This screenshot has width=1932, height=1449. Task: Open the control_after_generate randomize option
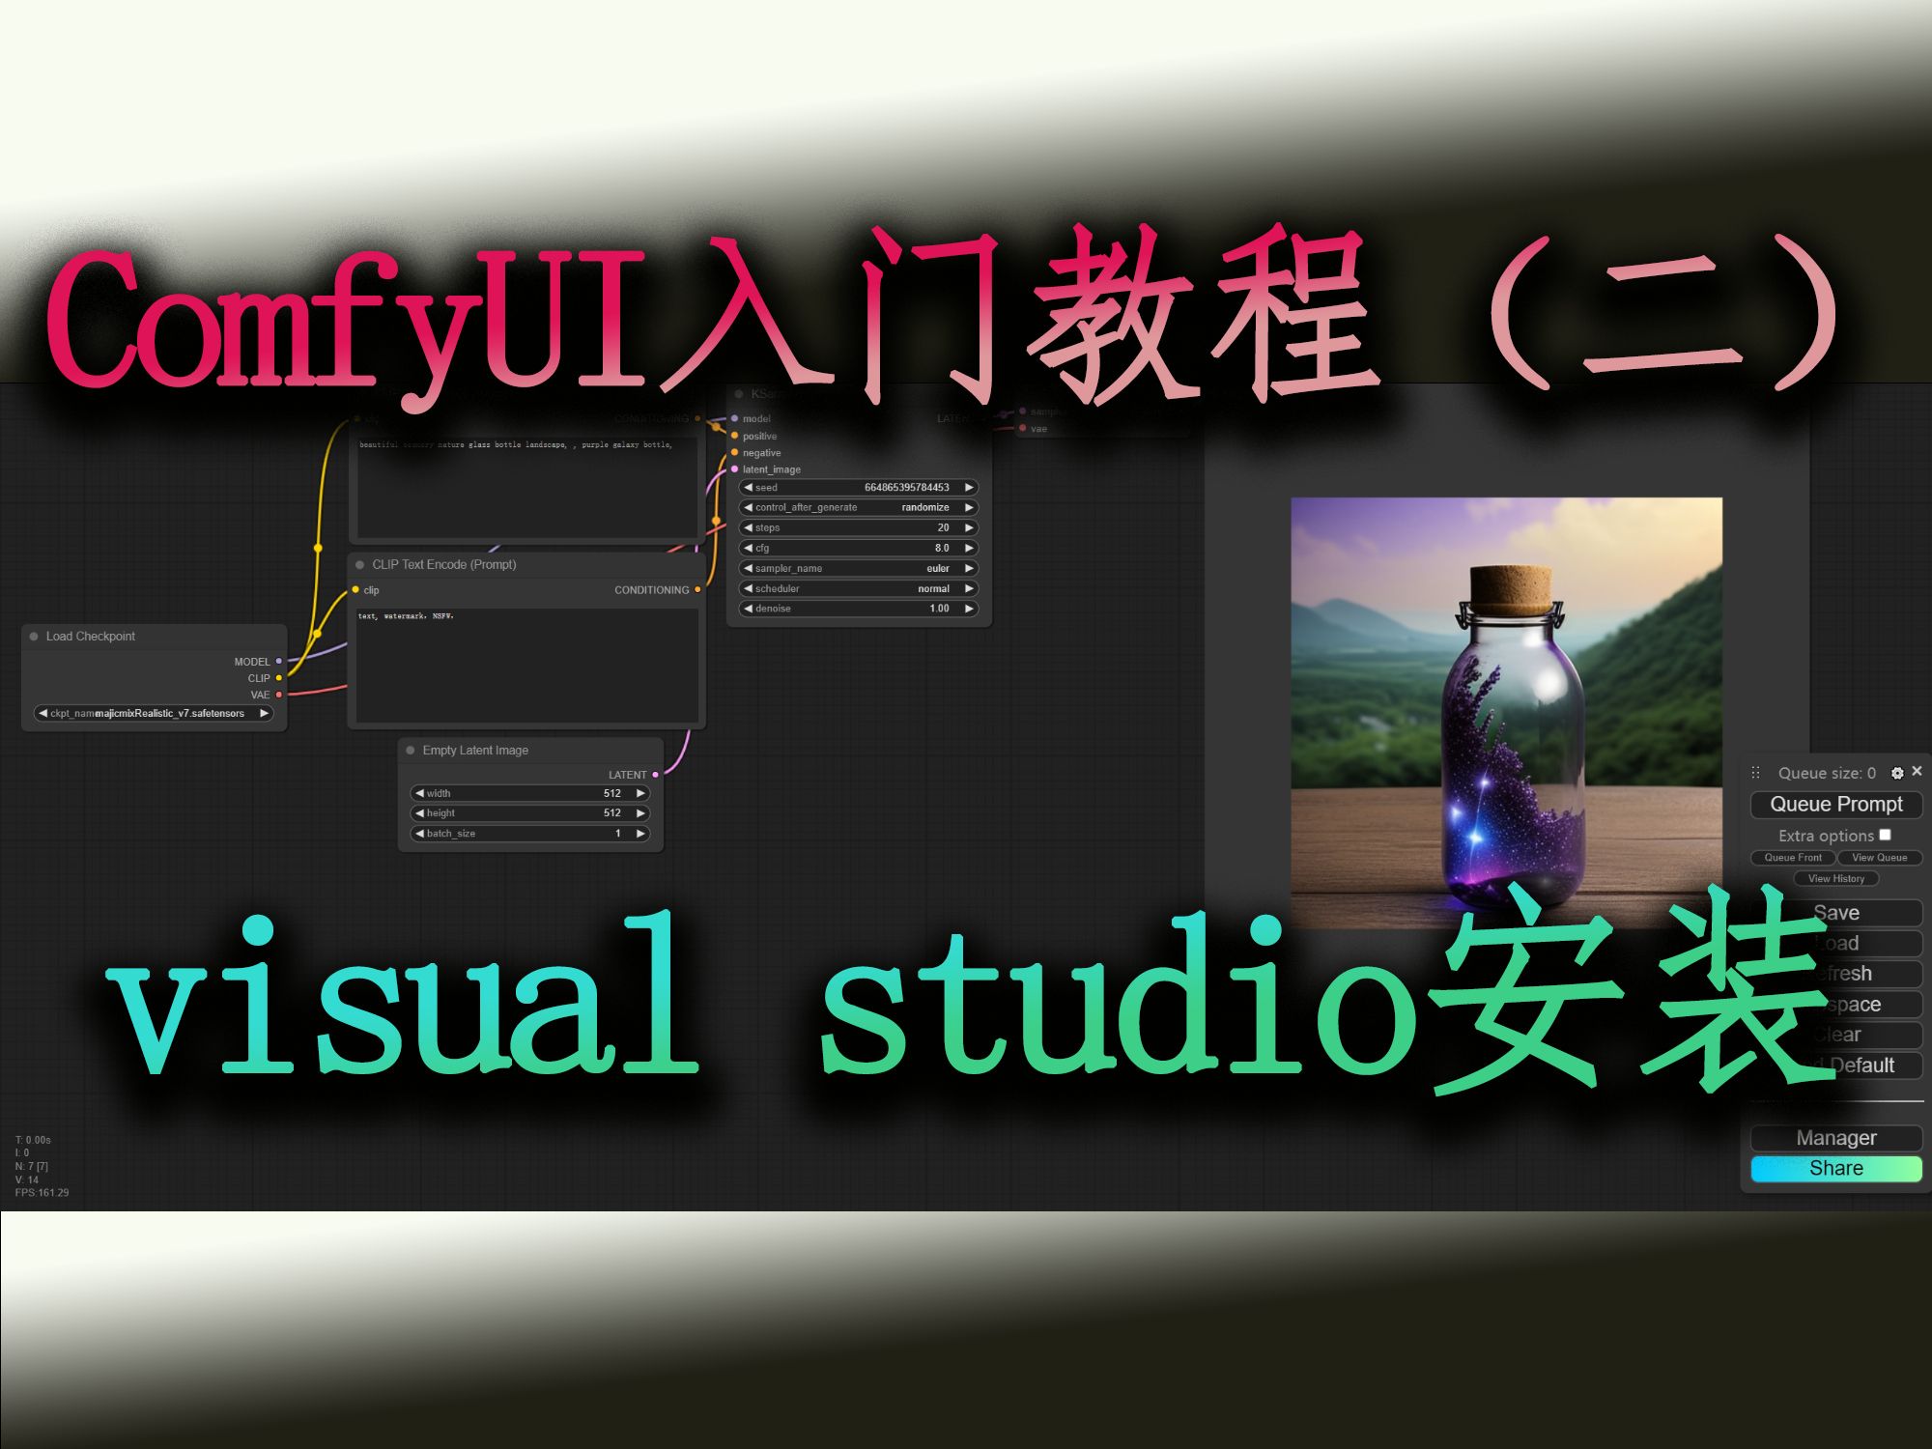pos(859,507)
